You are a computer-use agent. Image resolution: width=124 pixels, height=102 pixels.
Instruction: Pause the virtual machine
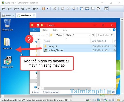click(x=44, y=9)
